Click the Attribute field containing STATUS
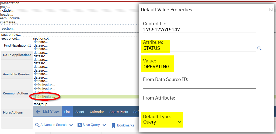 coord(199,48)
